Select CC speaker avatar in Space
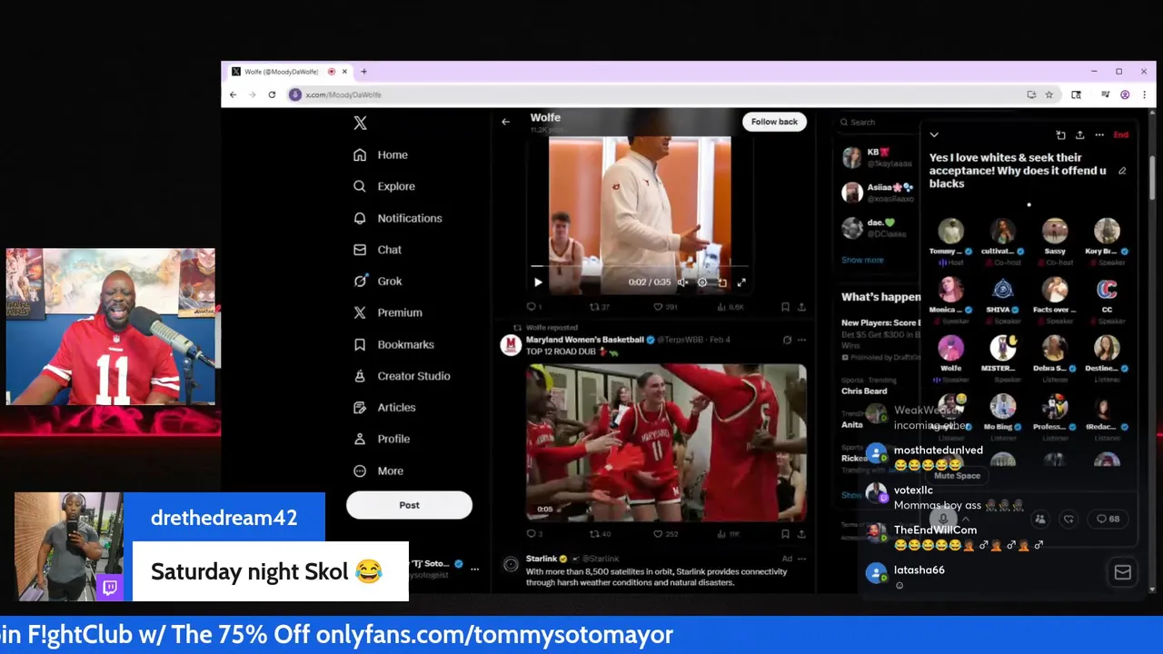This screenshot has height=654, width=1163. [x=1107, y=290]
